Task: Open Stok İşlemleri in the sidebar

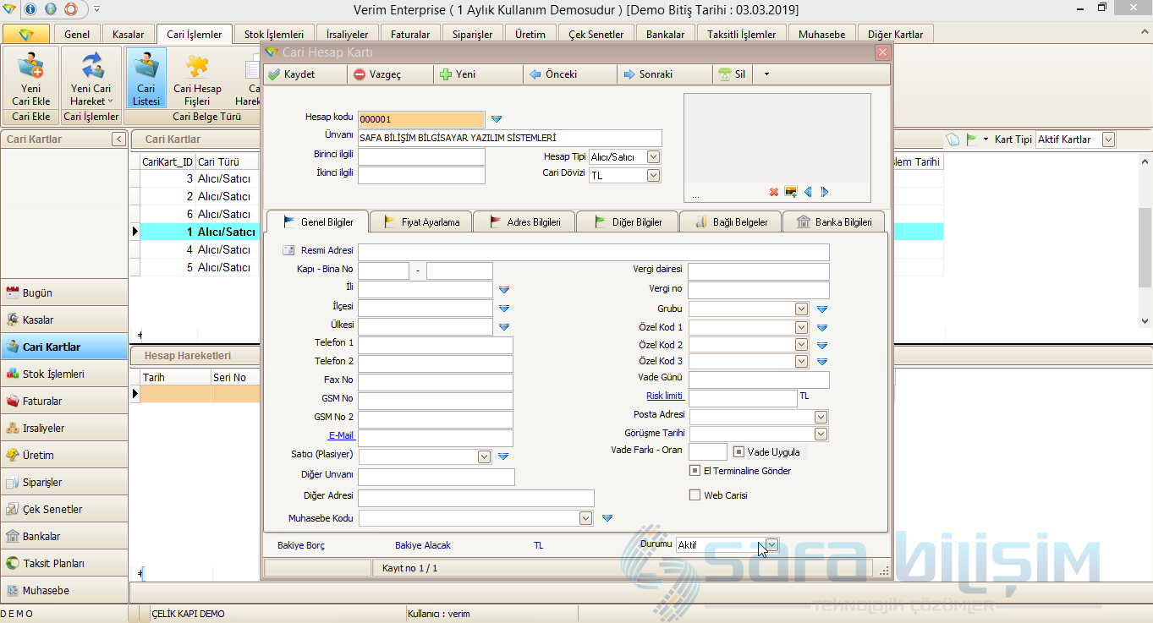Action: pyautogui.click(x=53, y=374)
